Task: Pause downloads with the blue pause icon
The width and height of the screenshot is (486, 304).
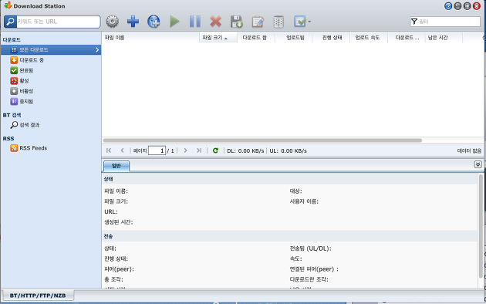Action: tap(195, 22)
